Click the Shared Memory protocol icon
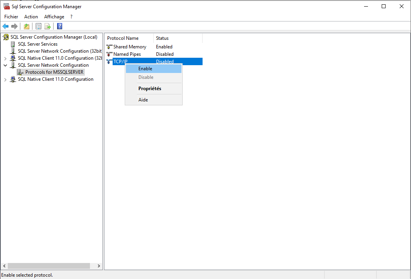The image size is (411, 279). pyautogui.click(x=109, y=47)
